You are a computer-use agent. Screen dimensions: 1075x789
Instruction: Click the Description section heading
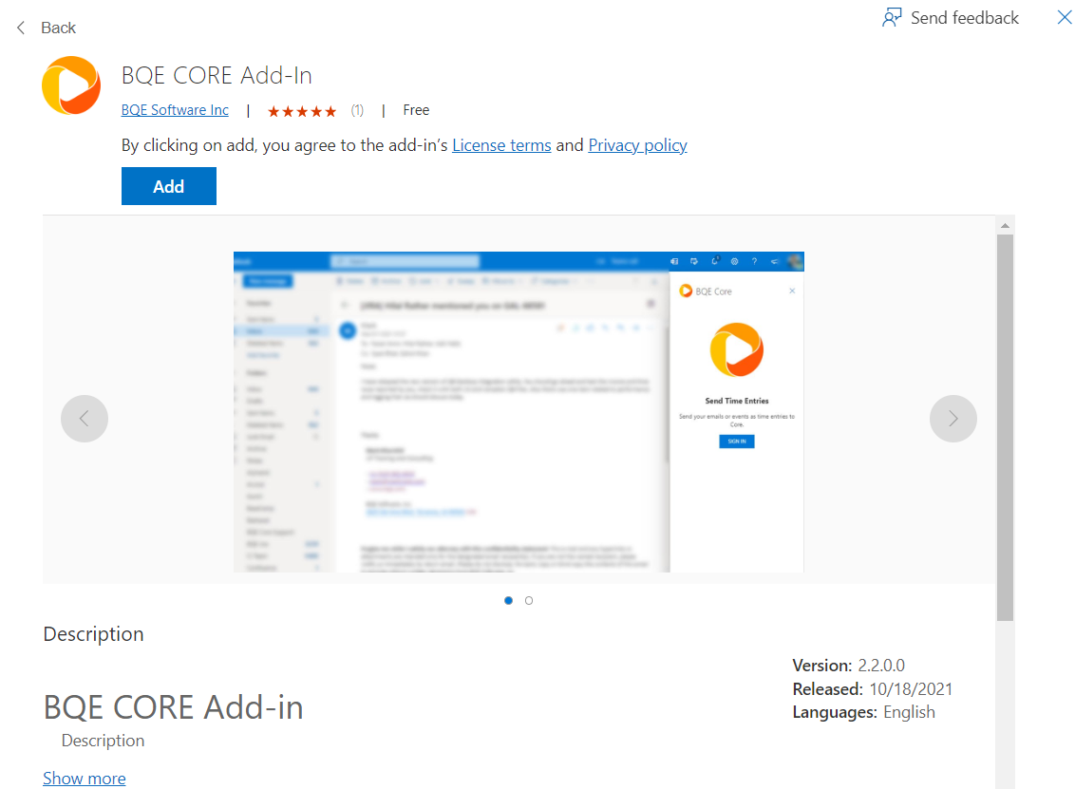tap(93, 634)
